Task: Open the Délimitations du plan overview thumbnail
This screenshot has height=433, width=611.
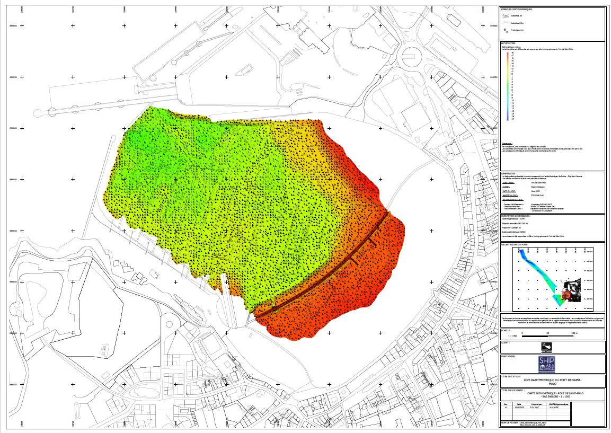Action: [x=552, y=278]
